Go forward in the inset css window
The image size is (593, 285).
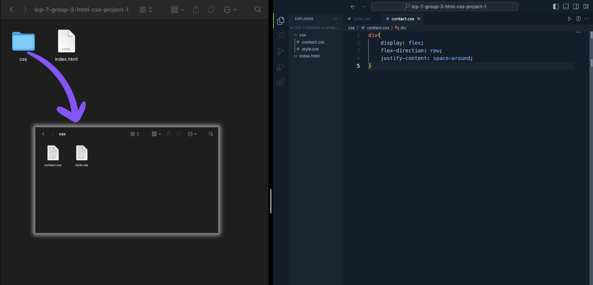pyautogui.click(x=53, y=134)
